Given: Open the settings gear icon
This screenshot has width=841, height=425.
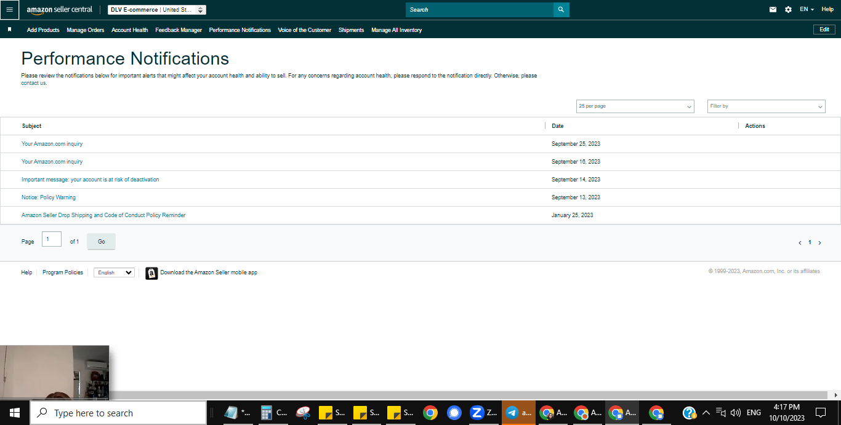Looking at the screenshot, I should (788, 10).
